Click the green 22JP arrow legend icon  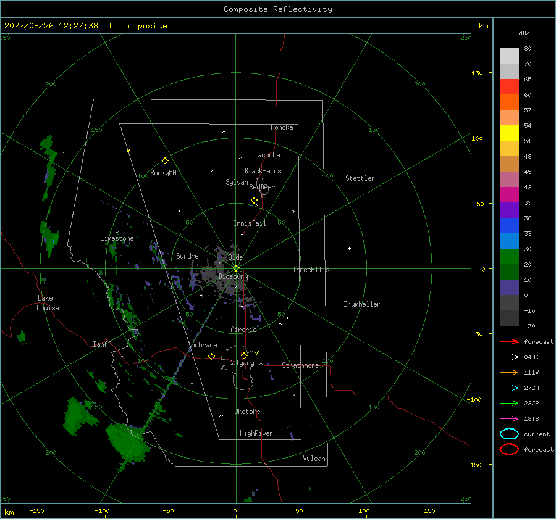tap(509, 403)
